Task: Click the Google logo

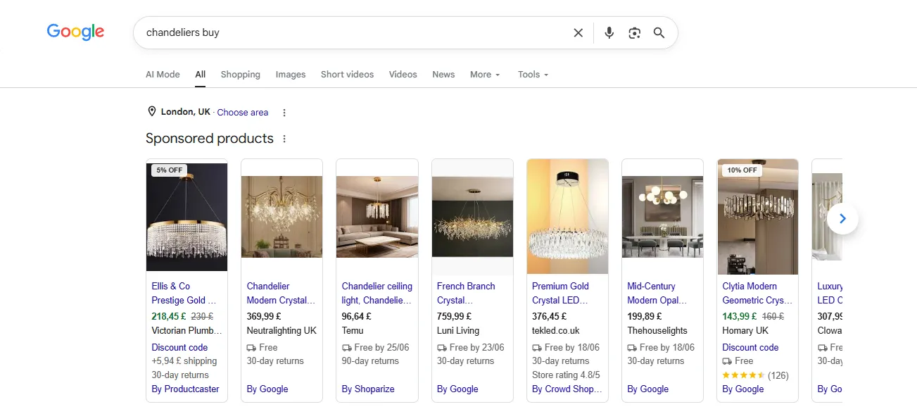Action: tap(75, 32)
